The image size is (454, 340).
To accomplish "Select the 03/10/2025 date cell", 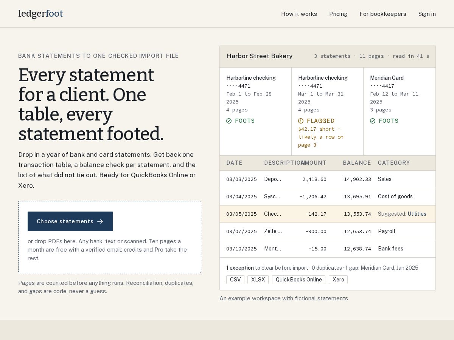I will click(x=241, y=249).
